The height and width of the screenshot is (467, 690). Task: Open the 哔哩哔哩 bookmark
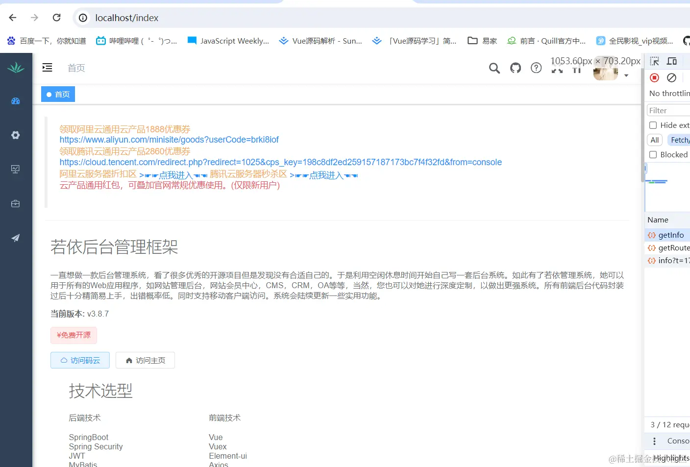(137, 41)
